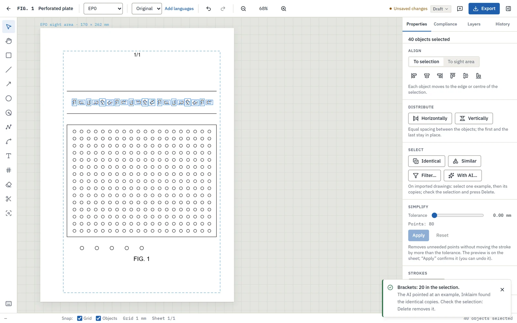The height and width of the screenshot is (323, 517).
Task: Set alignment to To selection
Action: click(426, 62)
